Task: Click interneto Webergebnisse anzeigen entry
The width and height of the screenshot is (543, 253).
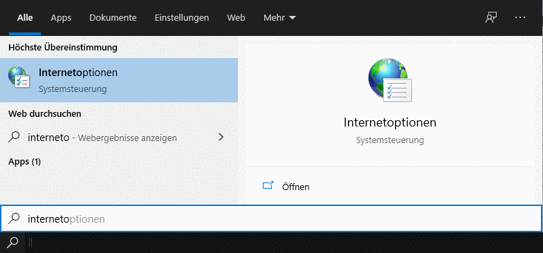Action: click(119, 138)
